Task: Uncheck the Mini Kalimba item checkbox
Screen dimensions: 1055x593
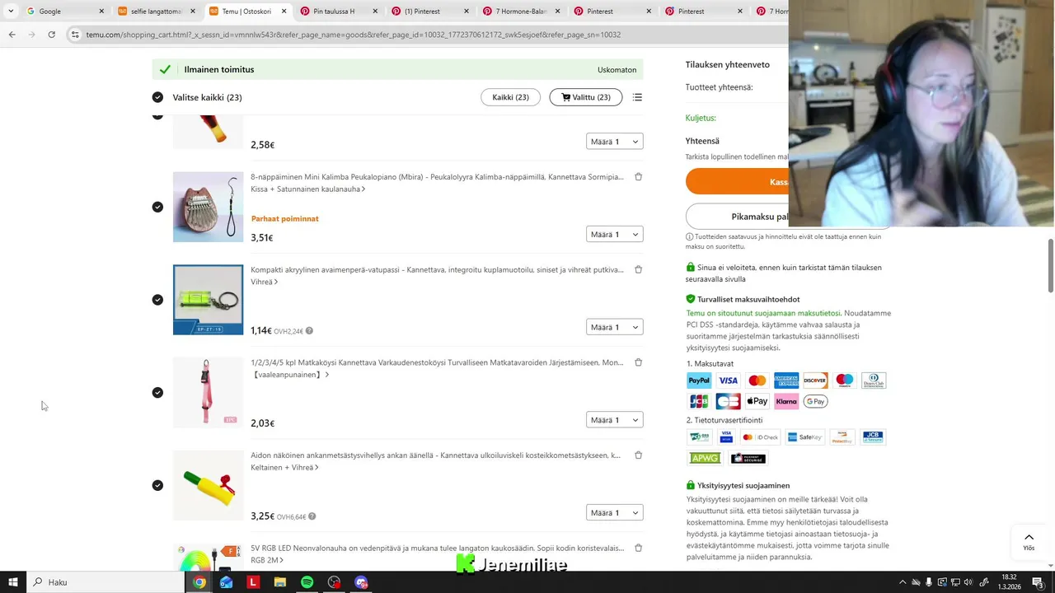Action: coord(157,207)
